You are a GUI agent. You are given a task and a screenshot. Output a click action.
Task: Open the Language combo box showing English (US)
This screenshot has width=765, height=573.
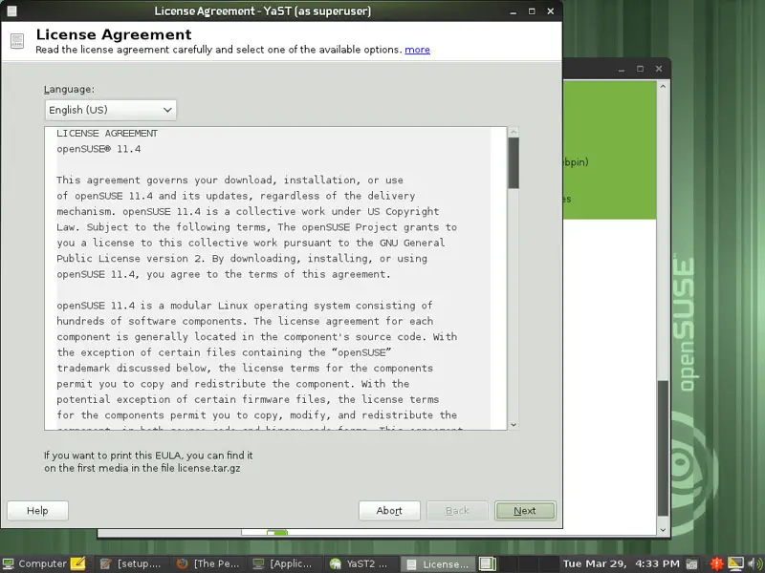pos(110,110)
